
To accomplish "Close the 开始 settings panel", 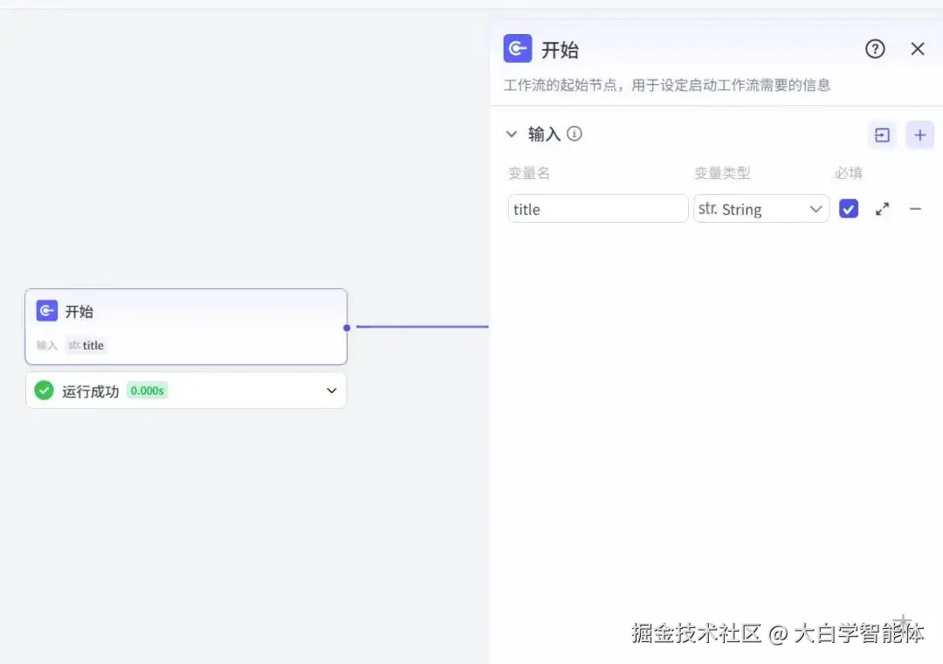I will 917,49.
